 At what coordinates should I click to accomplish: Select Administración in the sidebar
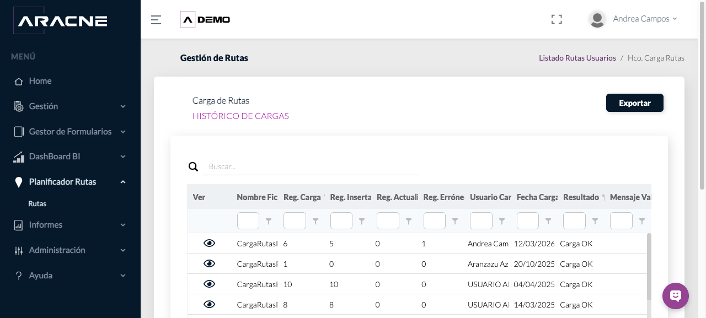tap(57, 250)
